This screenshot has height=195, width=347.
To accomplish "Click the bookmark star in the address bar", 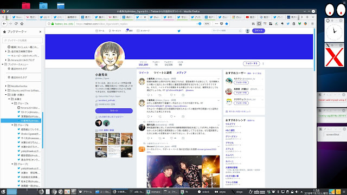I will point(227,24).
